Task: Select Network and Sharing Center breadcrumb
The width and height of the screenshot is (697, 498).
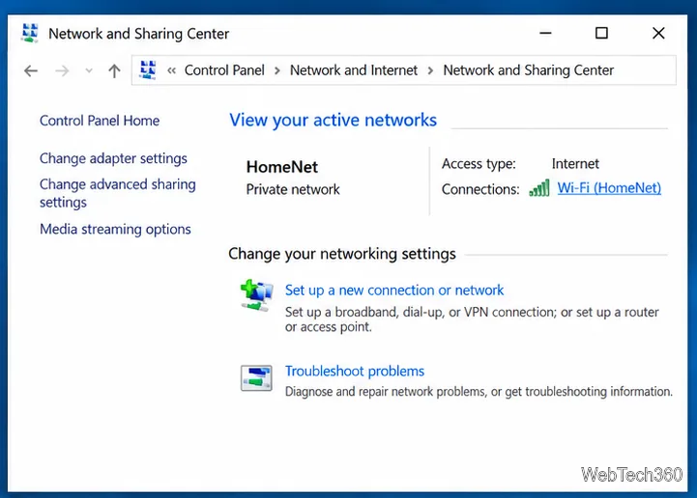Action: pyautogui.click(x=528, y=70)
